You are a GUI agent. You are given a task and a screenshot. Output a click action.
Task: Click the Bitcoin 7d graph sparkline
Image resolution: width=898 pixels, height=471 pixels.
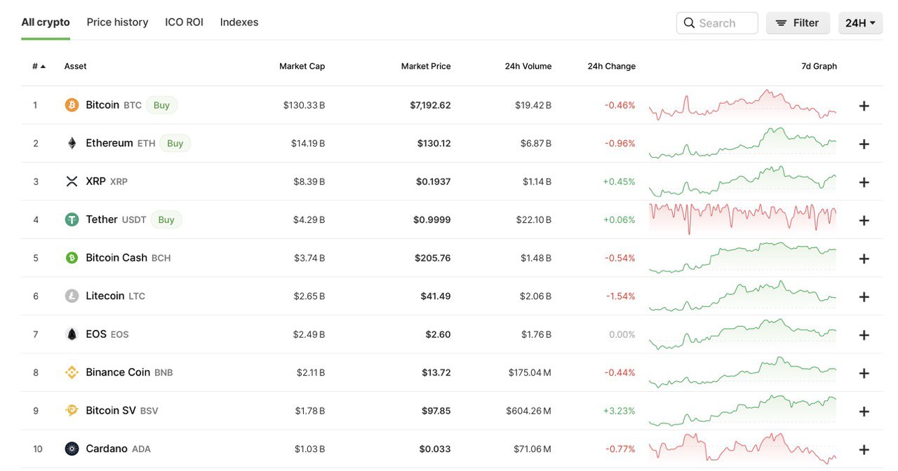742,105
